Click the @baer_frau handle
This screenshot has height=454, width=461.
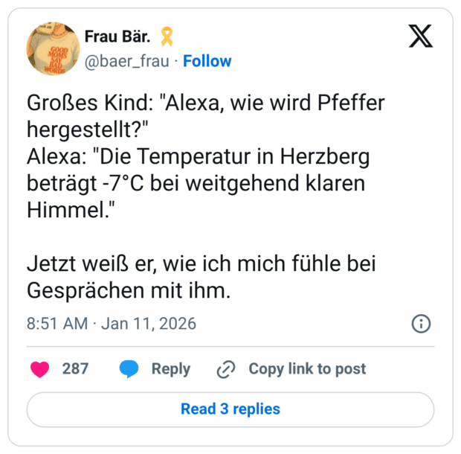pyautogui.click(x=127, y=61)
